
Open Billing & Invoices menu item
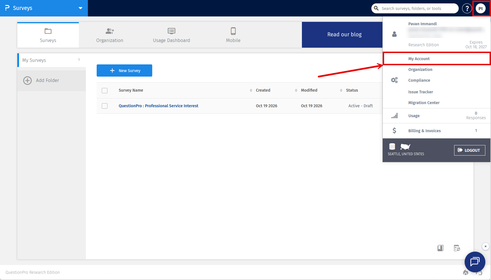[x=424, y=131]
